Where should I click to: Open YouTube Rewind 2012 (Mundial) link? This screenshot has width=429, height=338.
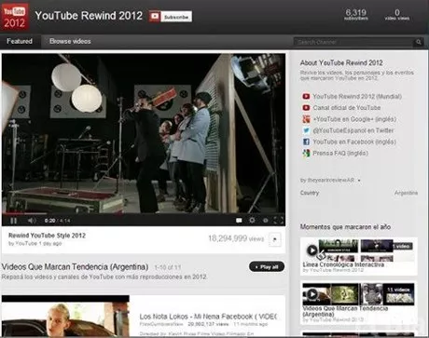tap(357, 97)
